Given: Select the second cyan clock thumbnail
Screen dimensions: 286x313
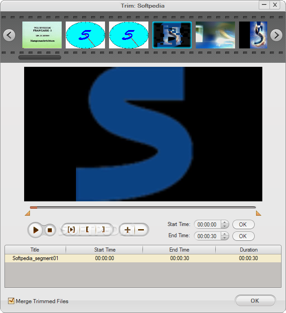Looking at the screenshot, I should [129, 35].
